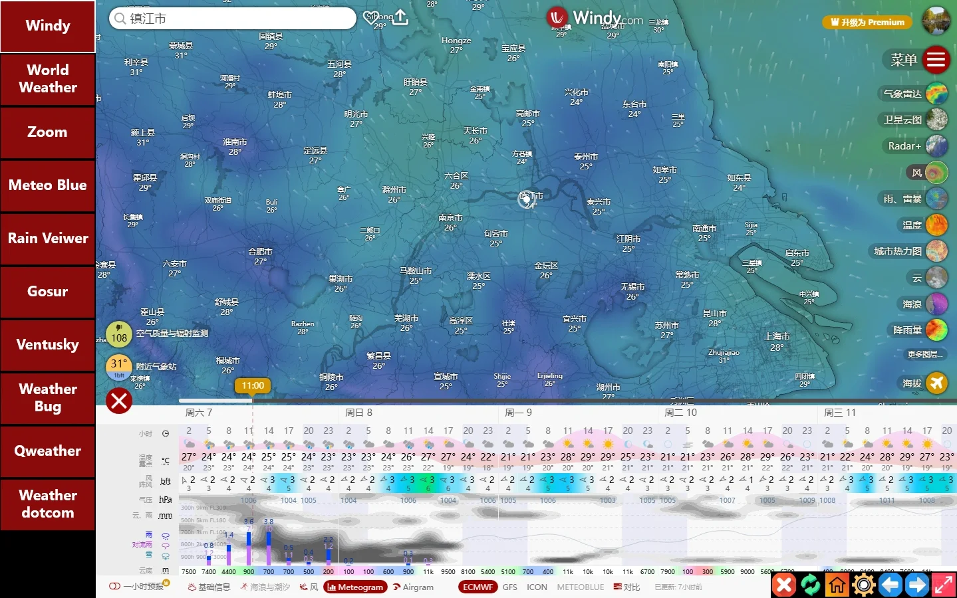
Task: Select the Radar+ layer
Action: coord(916,146)
